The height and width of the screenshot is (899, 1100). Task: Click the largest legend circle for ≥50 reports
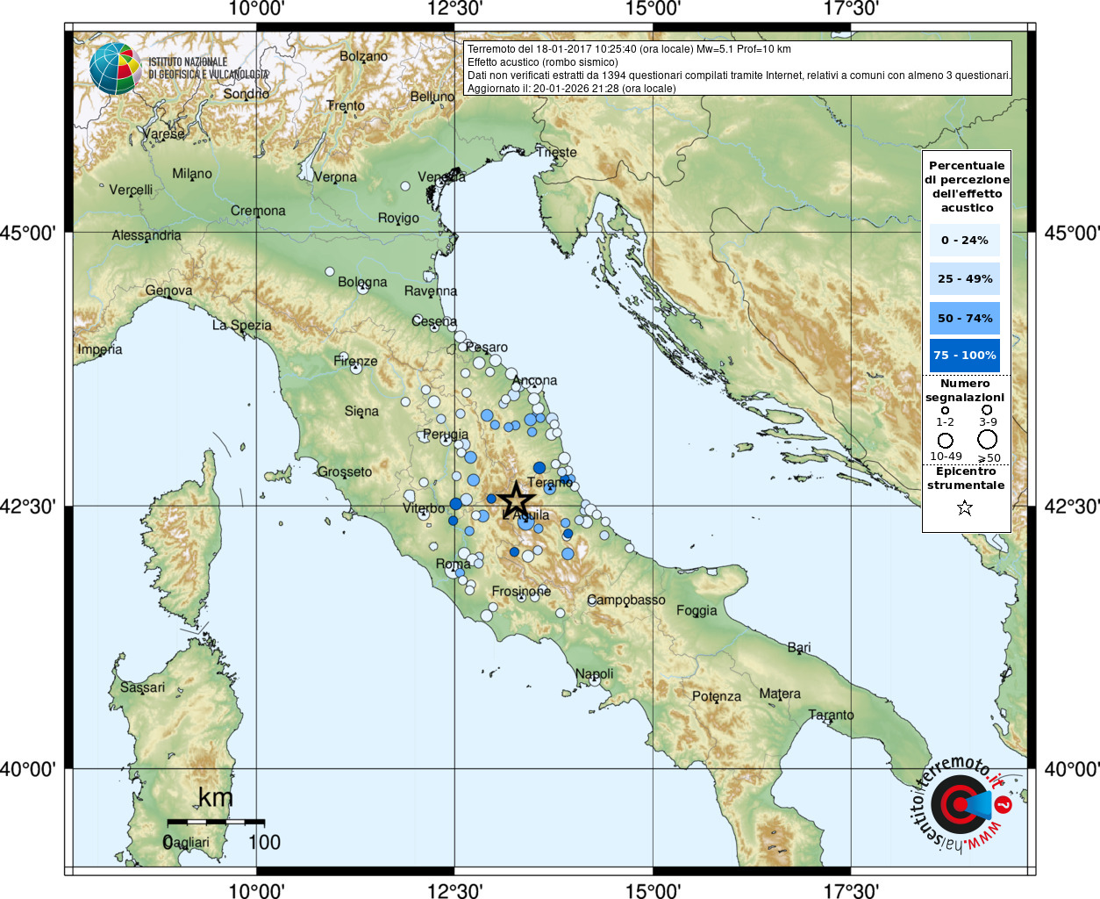(x=988, y=439)
